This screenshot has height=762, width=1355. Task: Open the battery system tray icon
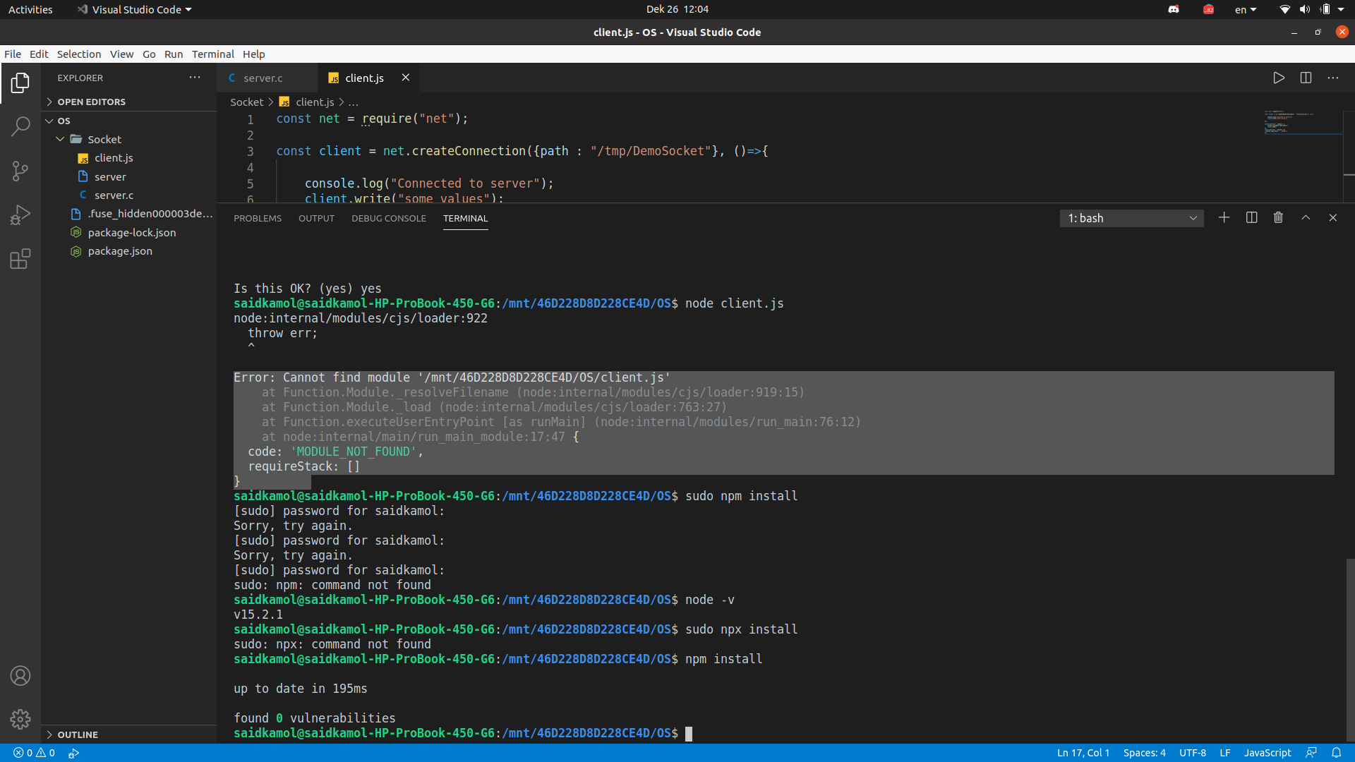coord(1325,9)
